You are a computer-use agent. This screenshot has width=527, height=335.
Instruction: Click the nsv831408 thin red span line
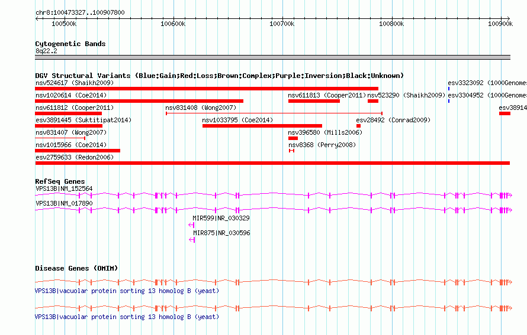274,113
